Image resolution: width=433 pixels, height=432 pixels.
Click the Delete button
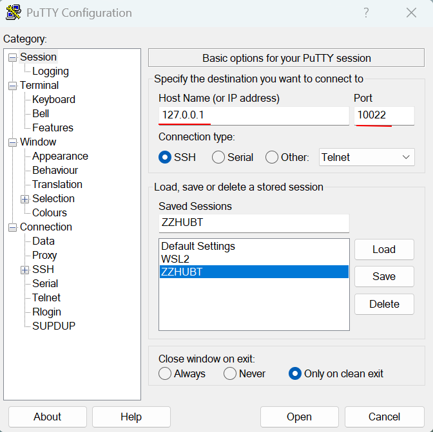[384, 304]
